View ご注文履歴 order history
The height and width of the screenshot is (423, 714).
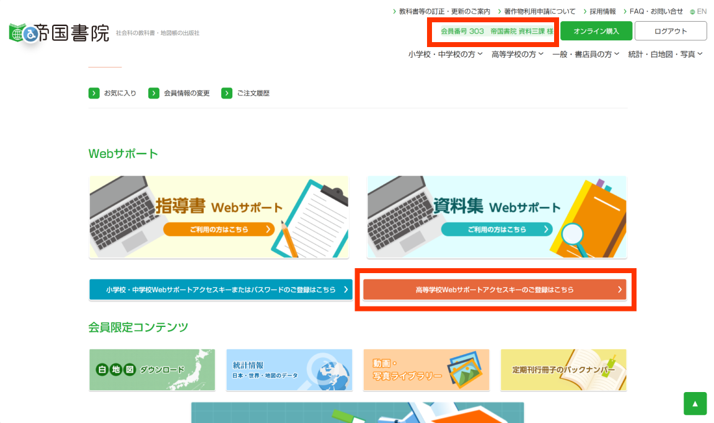(x=253, y=94)
